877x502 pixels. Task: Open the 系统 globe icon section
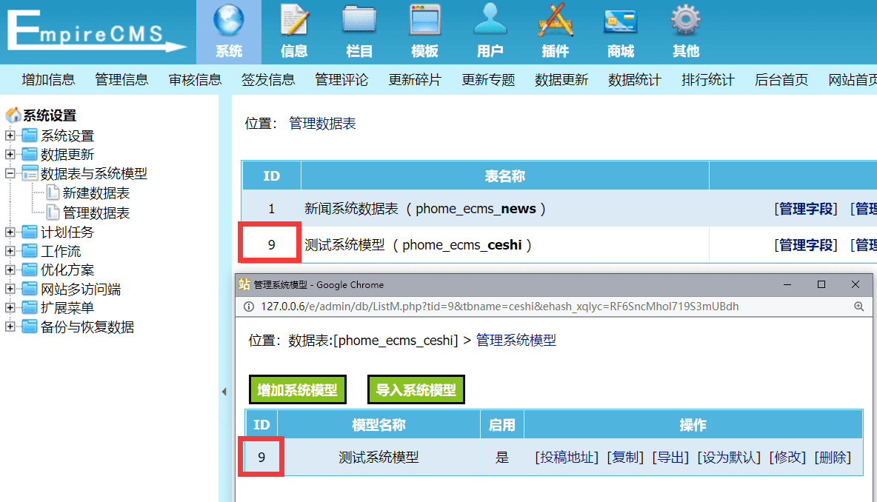(228, 32)
